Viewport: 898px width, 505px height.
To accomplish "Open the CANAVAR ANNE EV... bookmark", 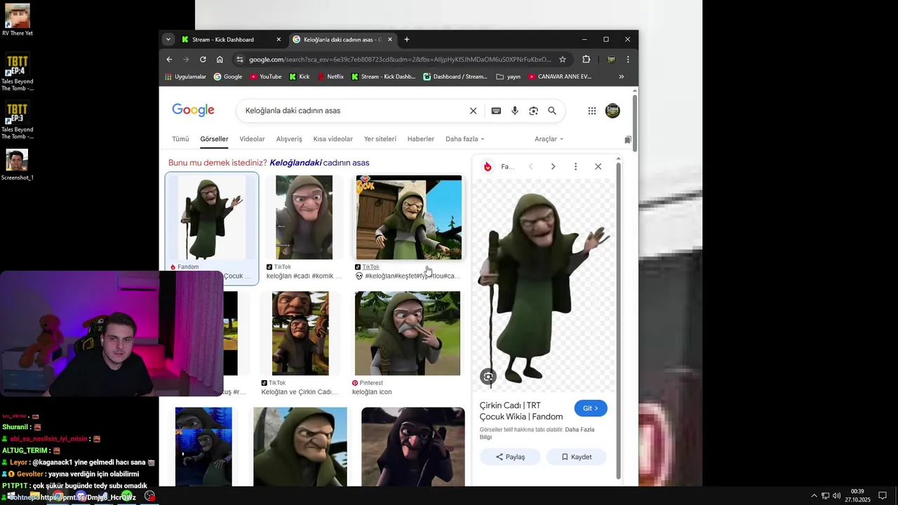I will [x=560, y=76].
